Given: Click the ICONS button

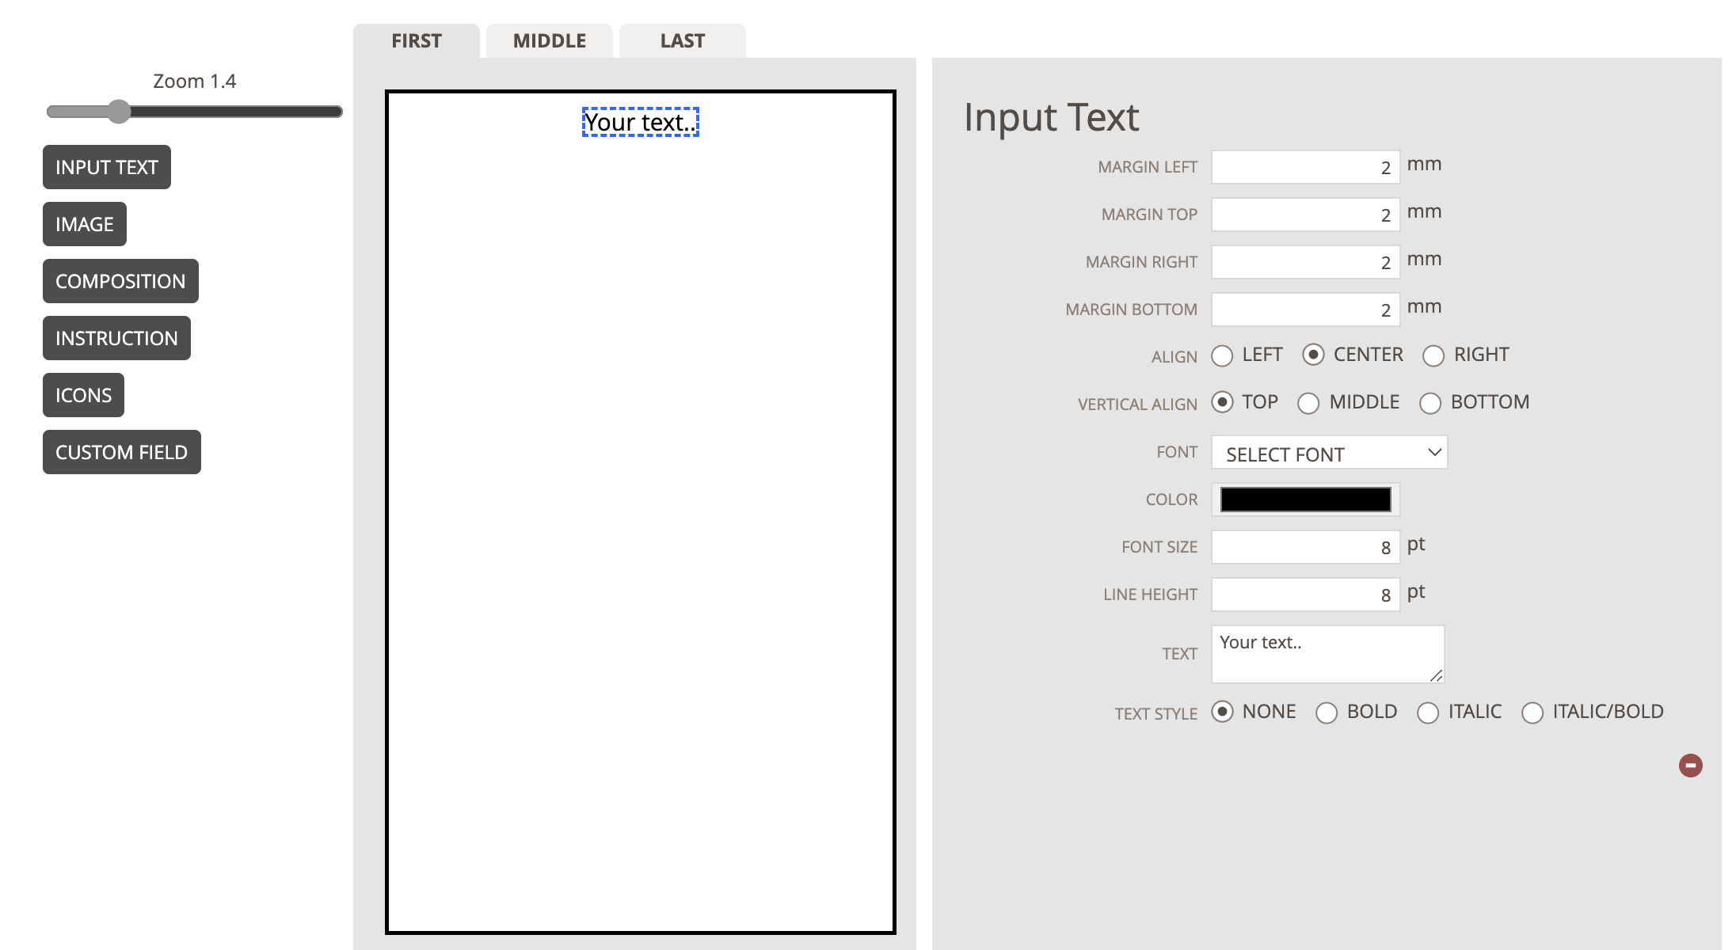Looking at the screenshot, I should pos(83,395).
